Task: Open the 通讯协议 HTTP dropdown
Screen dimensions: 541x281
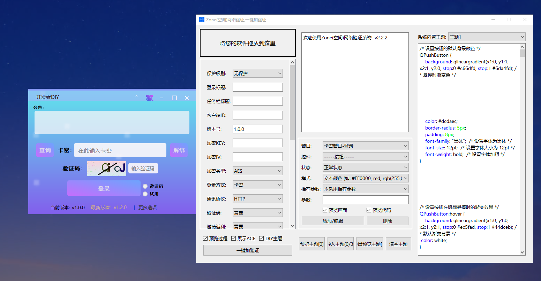Action: [x=258, y=199]
